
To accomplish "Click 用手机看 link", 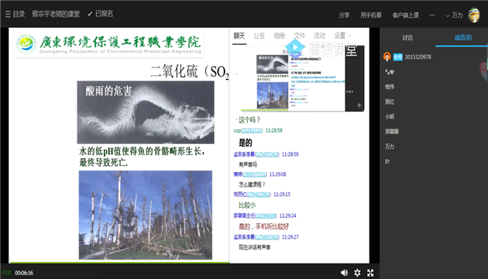I will [371, 15].
